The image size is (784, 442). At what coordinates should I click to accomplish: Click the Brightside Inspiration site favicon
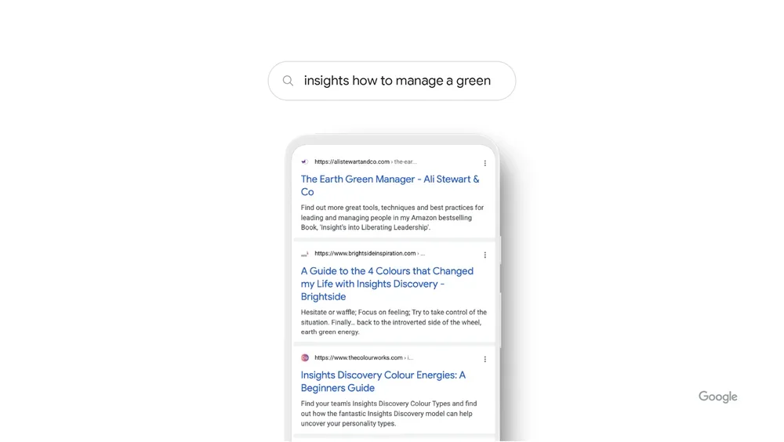[305, 254]
